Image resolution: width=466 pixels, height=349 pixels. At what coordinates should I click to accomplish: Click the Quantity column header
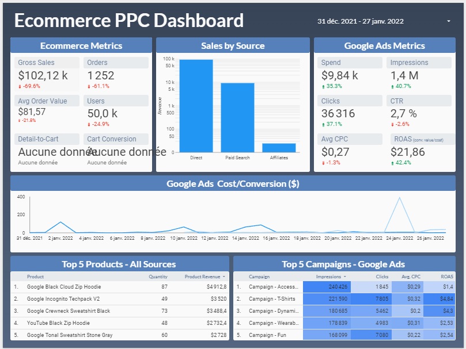point(158,277)
